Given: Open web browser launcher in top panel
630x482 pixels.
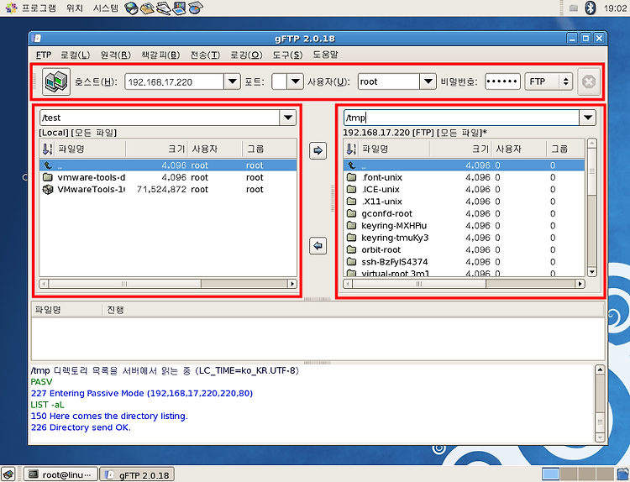Looking at the screenshot, I should tap(131, 8).
